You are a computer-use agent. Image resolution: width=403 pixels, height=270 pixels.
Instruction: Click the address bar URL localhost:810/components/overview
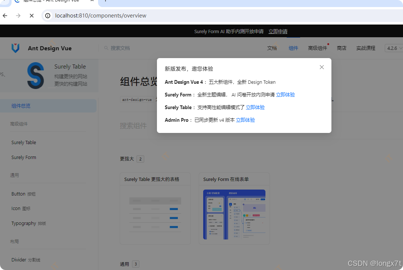click(x=101, y=16)
